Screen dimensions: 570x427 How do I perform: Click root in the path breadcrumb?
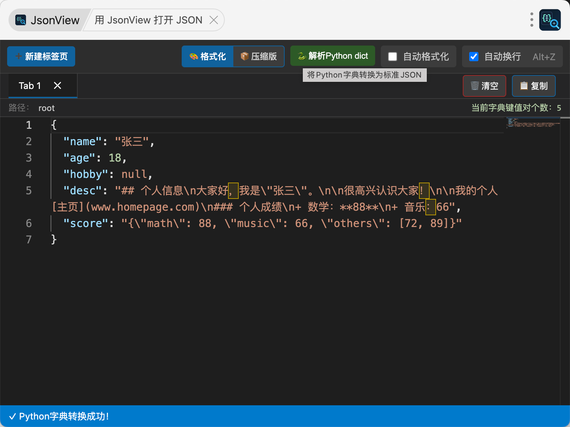coord(46,108)
